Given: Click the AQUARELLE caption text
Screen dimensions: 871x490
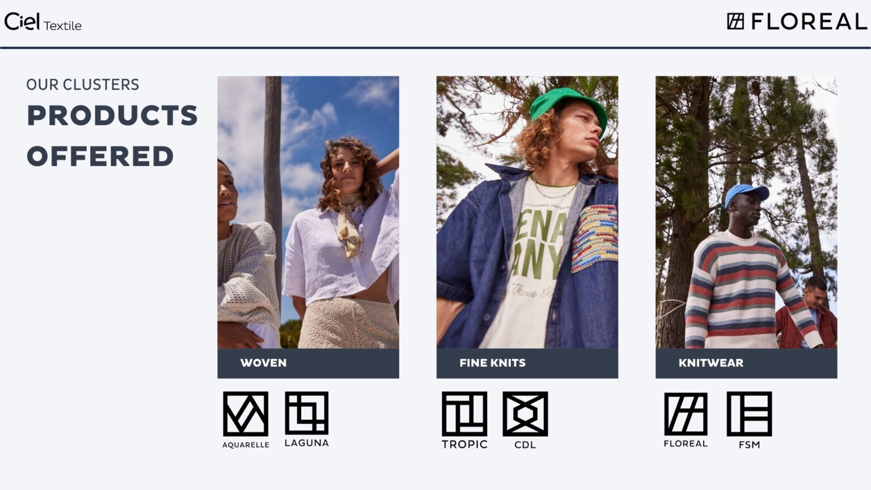Looking at the screenshot, I should tap(246, 445).
